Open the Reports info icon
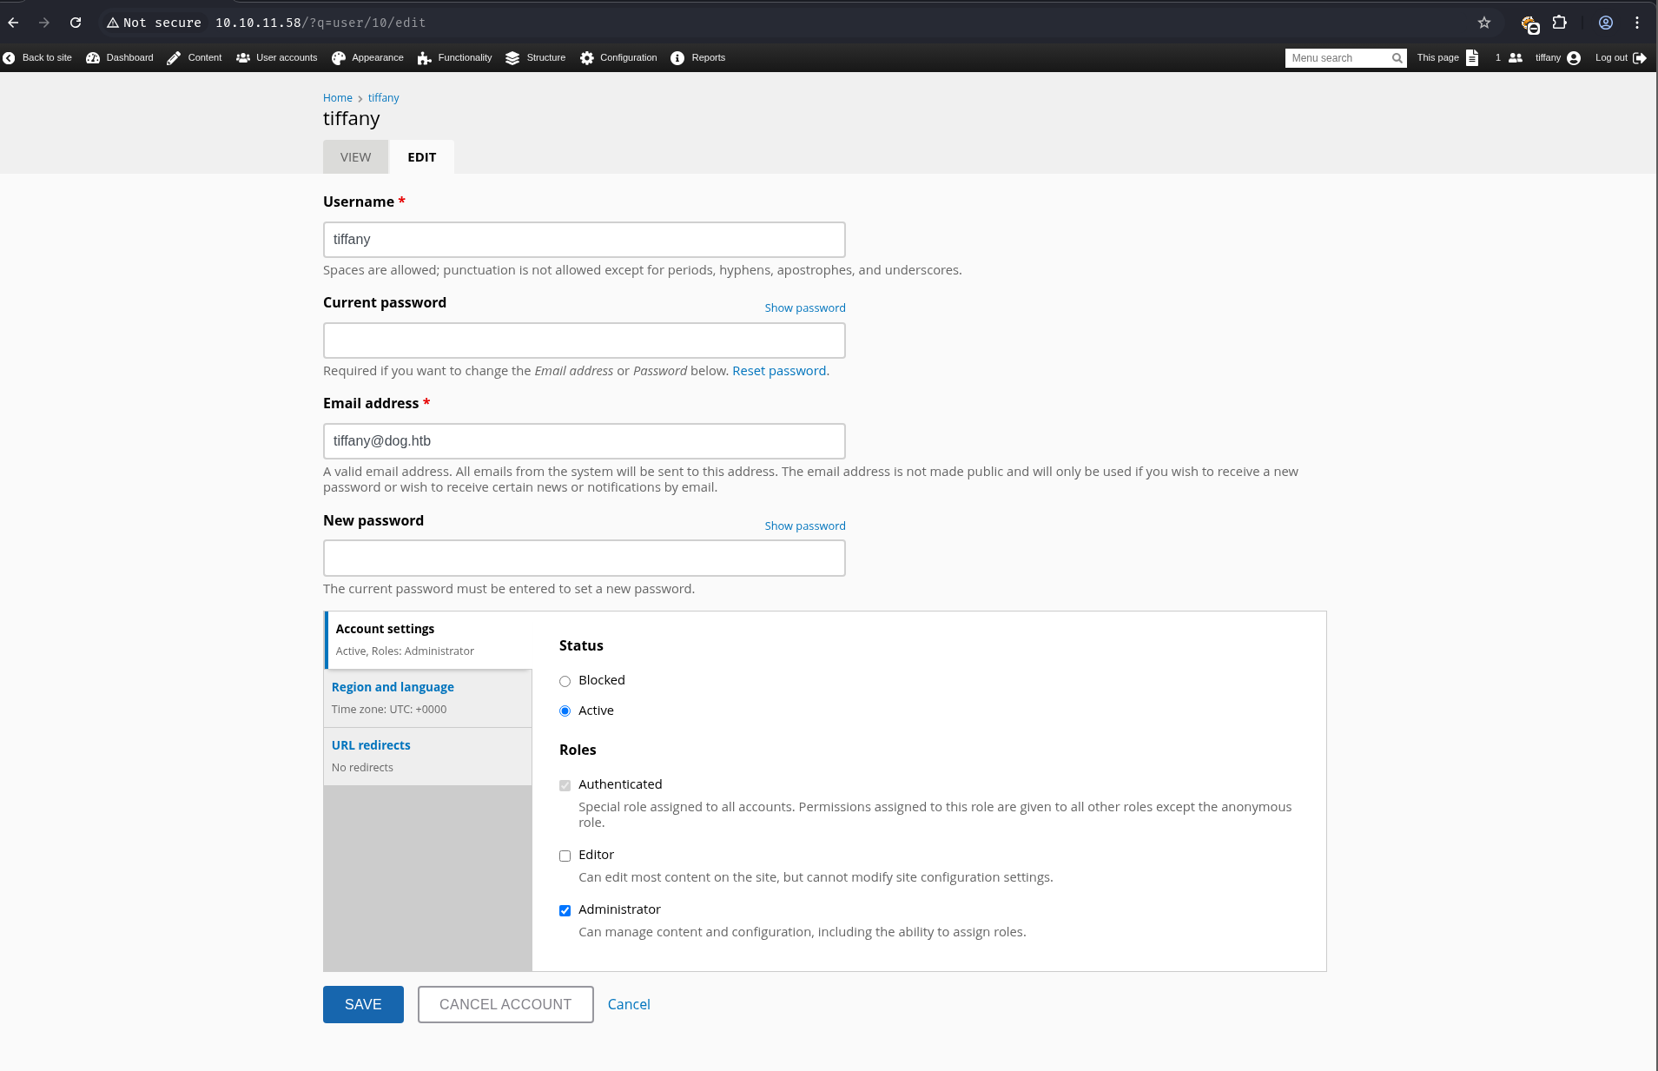 pyautogui.click(x=677, y=58)
